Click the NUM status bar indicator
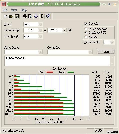The width and height of the screenshot is (119, 134). point(99,130)
